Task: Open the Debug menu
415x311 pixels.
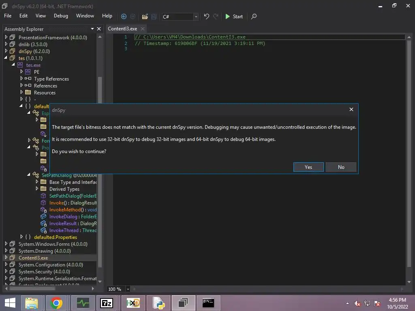Action: (x=61, y=16)
